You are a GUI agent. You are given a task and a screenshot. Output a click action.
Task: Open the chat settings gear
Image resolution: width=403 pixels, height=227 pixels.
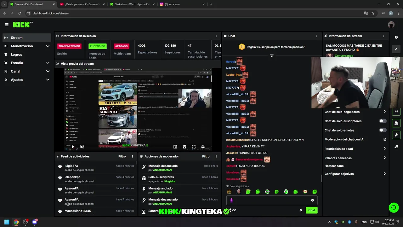[301, 210]
